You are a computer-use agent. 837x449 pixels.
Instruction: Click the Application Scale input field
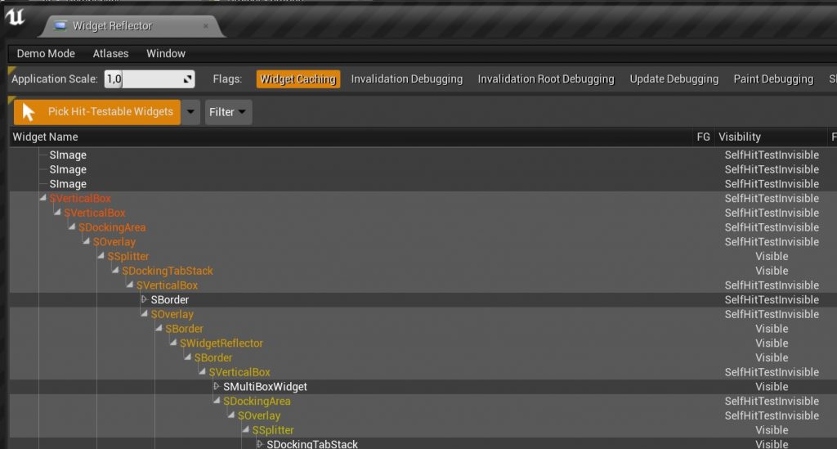pyautogui.click(x=150, y=79)
